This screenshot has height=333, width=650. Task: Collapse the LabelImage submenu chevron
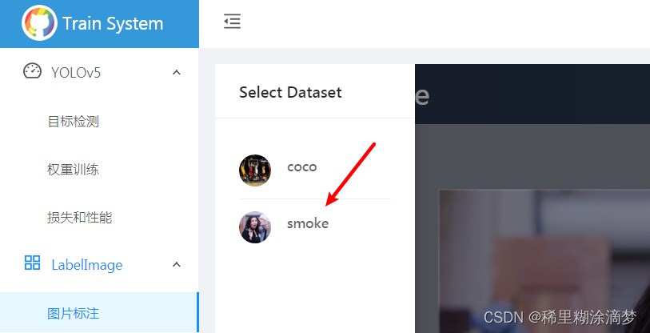[x=177, y=264]
